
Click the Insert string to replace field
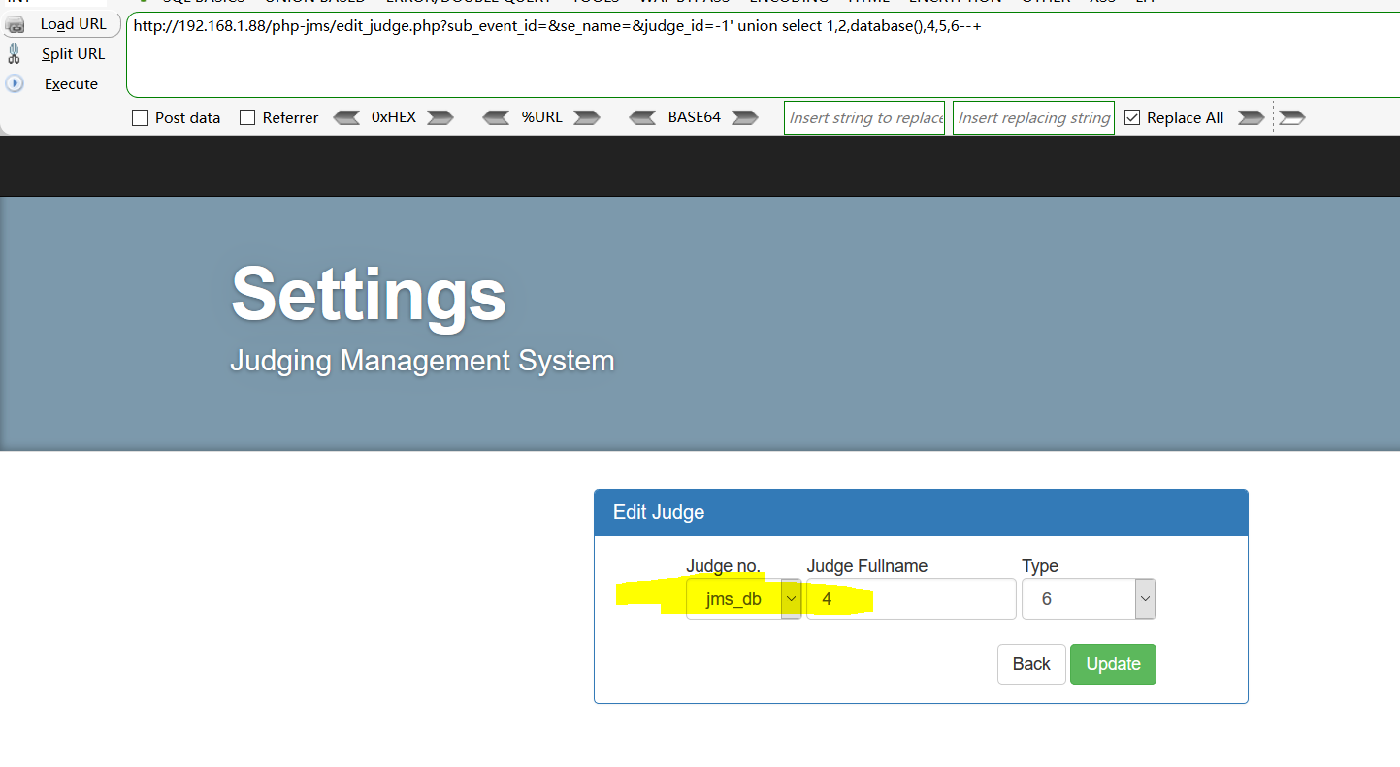[x=864, y=117]
